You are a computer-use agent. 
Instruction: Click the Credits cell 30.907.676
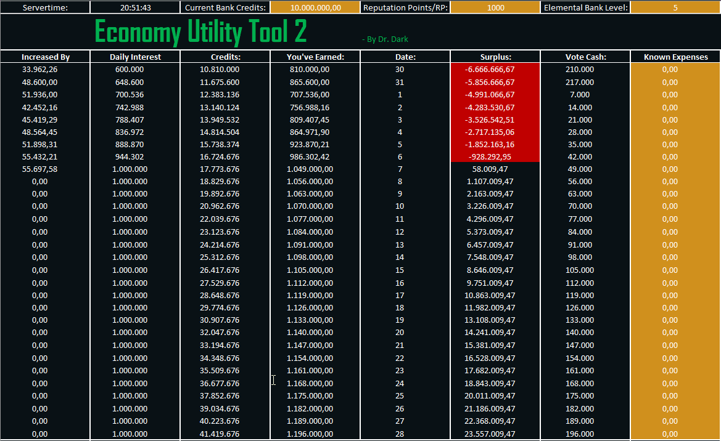pyautogui.click(x=220, y=320)
